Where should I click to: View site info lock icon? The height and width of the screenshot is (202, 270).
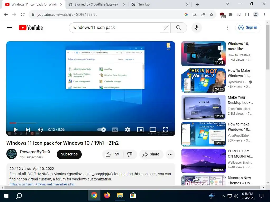click(33, 14)
